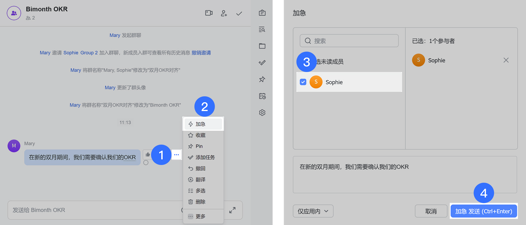Open the Bimonth OKR group avatar
The width and height of the screenshot is (526, 225).
coord(14,13)
